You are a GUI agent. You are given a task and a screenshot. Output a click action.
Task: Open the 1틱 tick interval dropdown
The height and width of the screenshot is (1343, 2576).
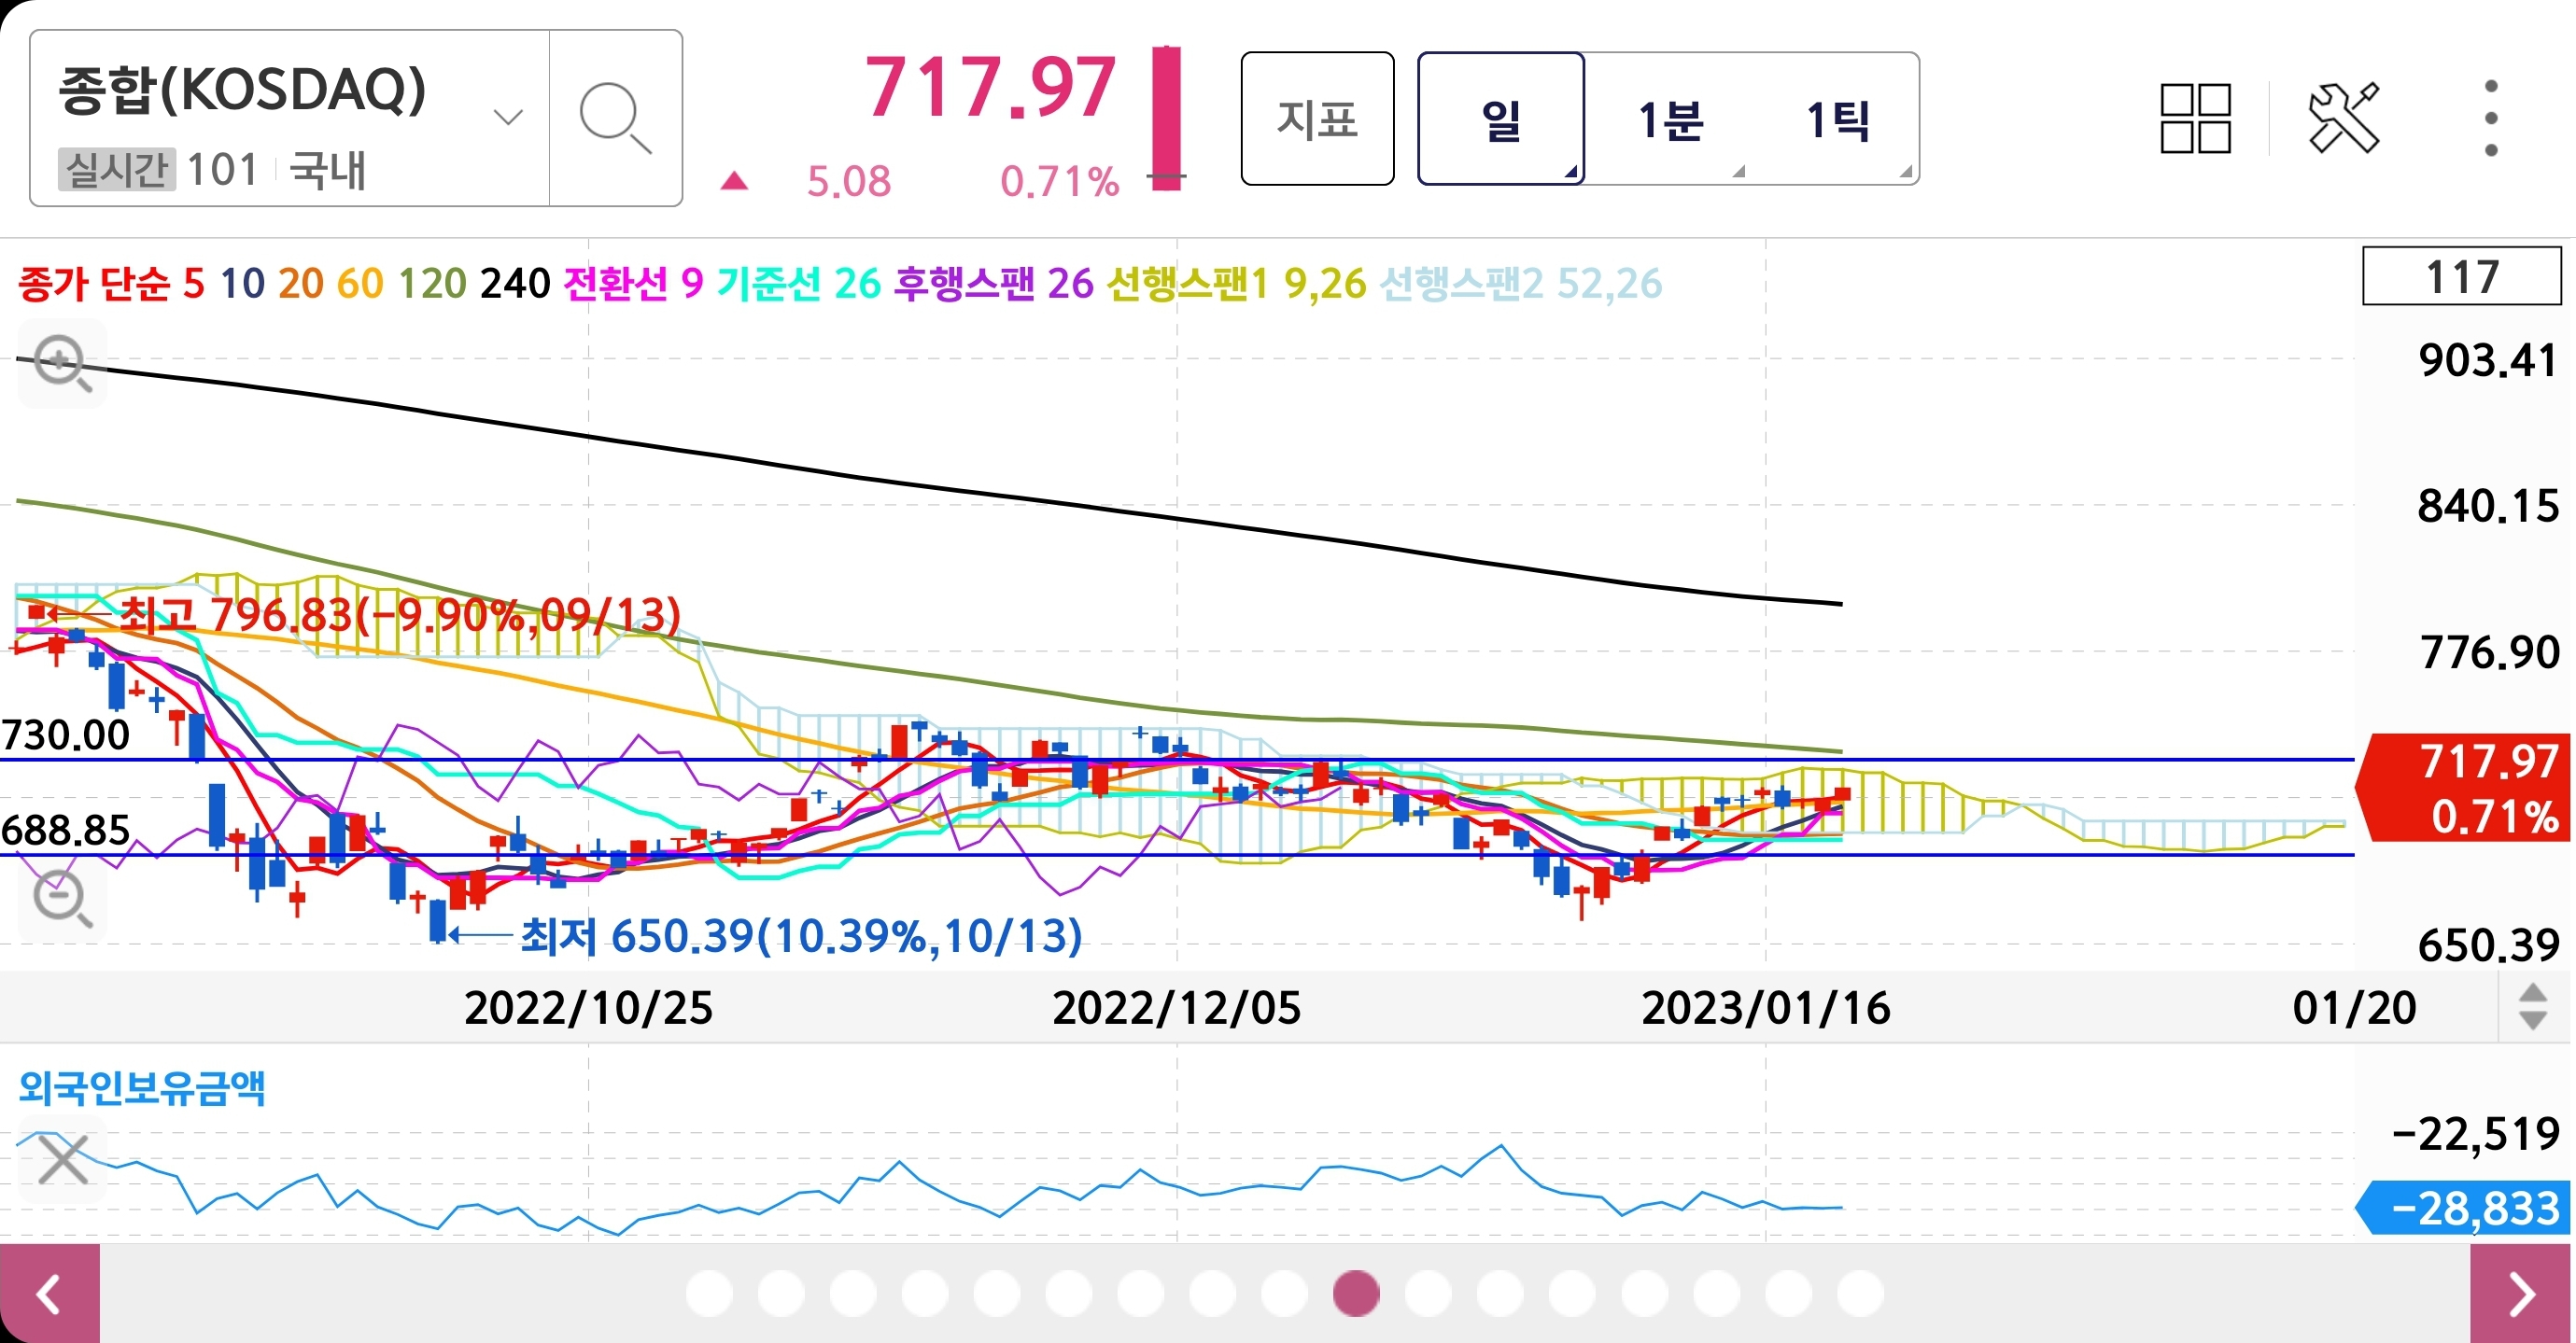(1838, 119)
